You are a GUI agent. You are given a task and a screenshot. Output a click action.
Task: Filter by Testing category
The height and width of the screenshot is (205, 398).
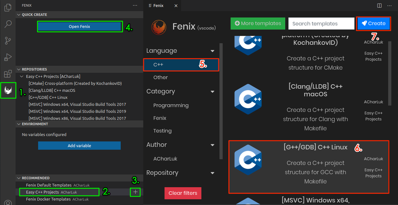pos(162,131)
